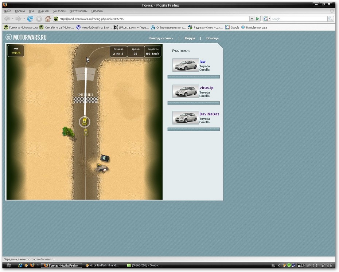Click the network connection tray icon
Image resolution: width=339 pixels, height=272 pixels.
coord(293,265)
